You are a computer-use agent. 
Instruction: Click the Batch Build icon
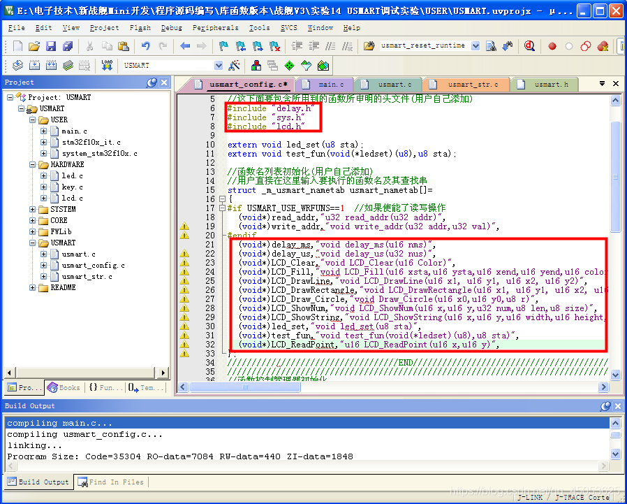(68, 65)
